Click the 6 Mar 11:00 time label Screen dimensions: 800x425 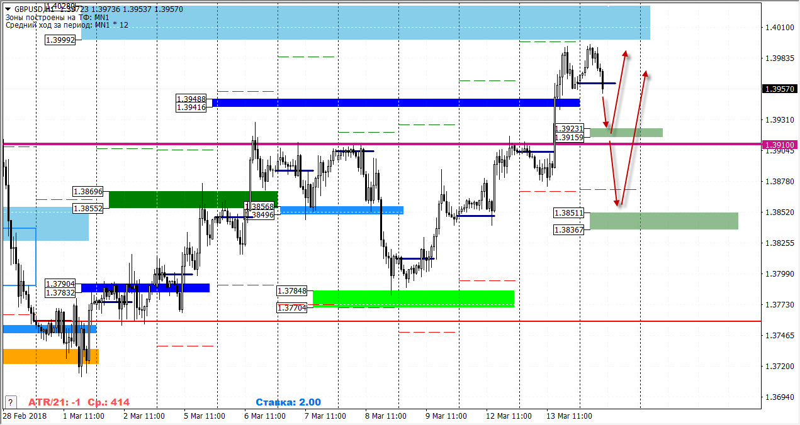(265, 416)
